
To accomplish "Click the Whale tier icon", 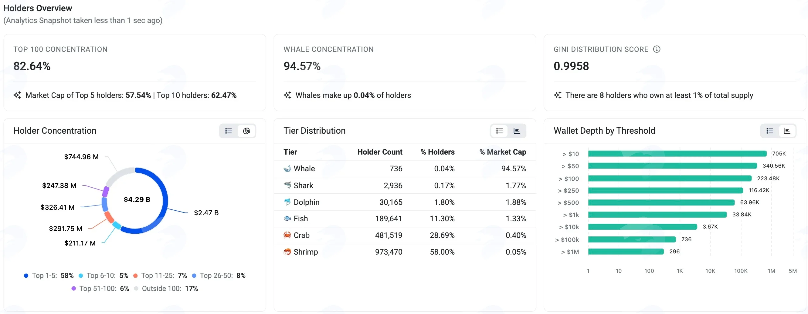I will point(287,169).
